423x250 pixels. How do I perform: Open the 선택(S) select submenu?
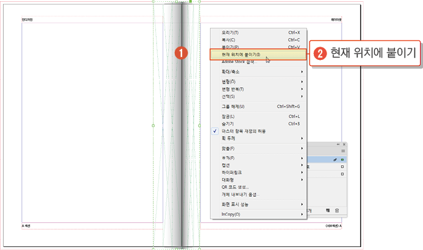259,96
